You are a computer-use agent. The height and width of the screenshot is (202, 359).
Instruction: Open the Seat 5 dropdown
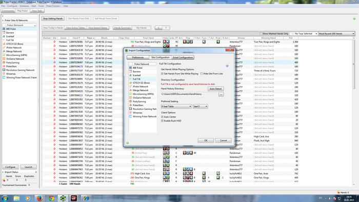tap(201, 106)
